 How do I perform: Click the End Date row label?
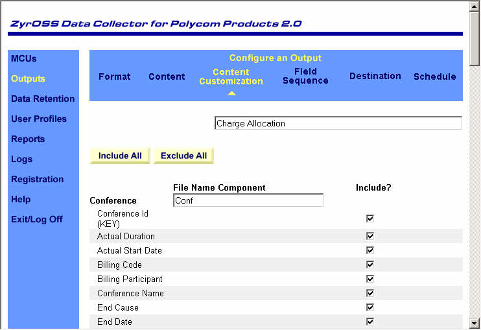click(115, 322)
